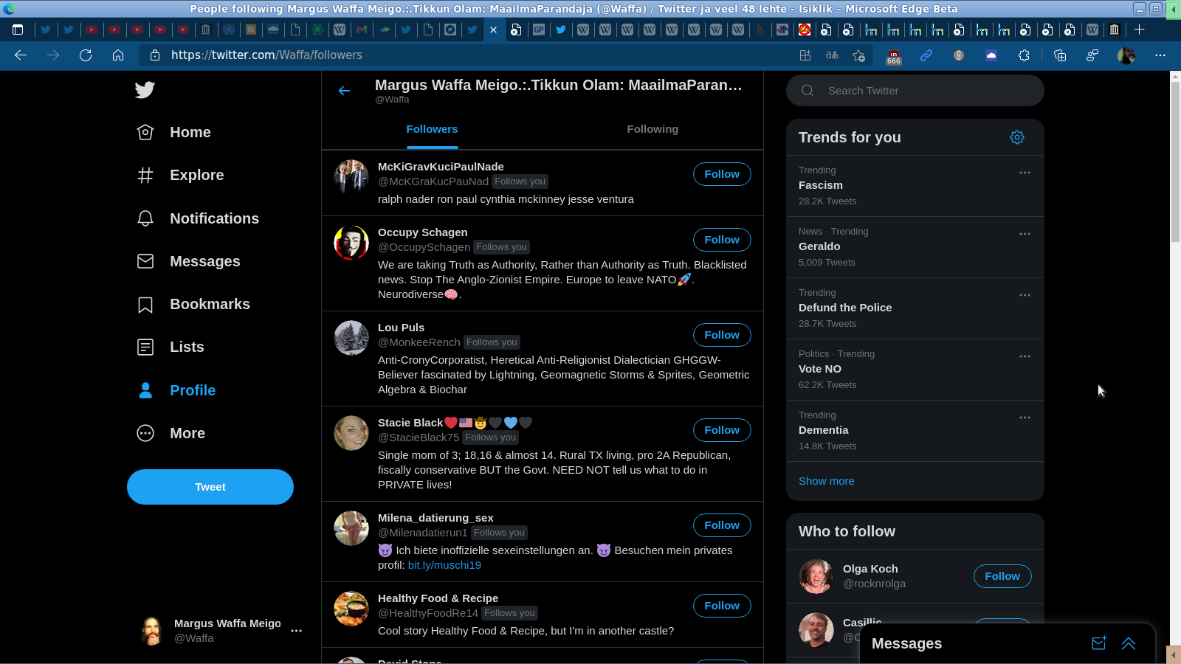Screen dimensions: 1181x664
Task: Open options for the Dementia trend
Action: (1025, 418)
